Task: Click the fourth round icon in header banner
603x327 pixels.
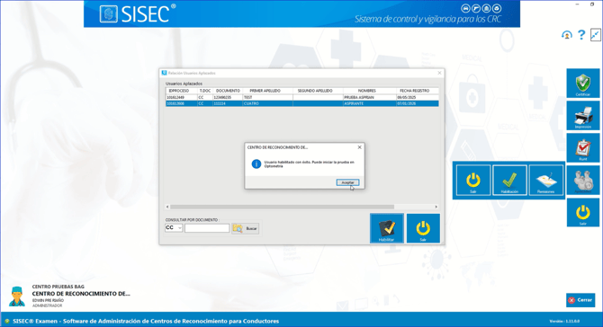Action: click(x=497, y=8)
